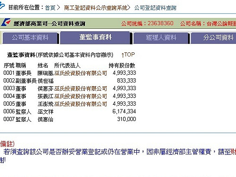Switch to the 經理人資料 tab
This screenshot has width=236, height=177.
(x=161, y=38)
